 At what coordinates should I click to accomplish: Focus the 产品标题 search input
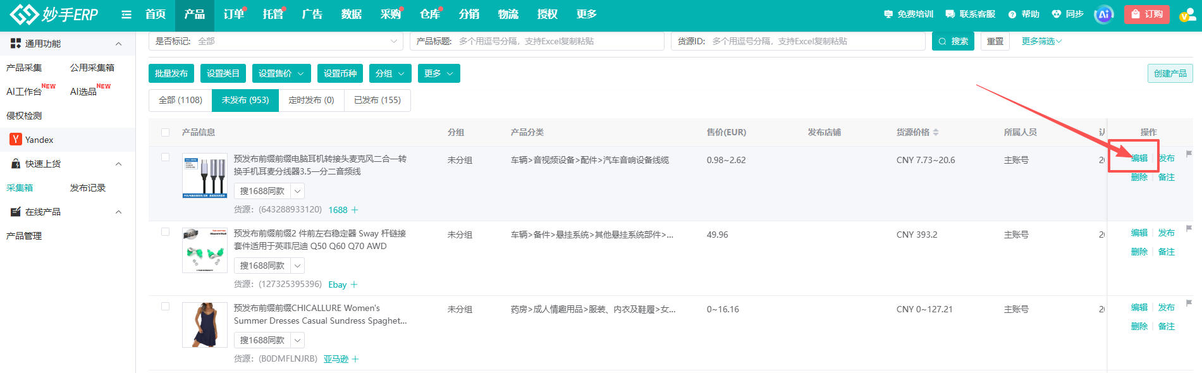pos(537,41)
